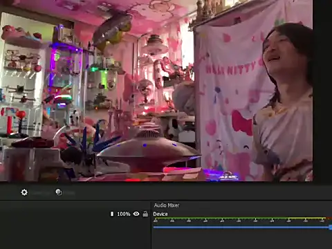The width and height of the screenshot is (332, 249).
Task: Click the battery icon beside 100%
Action: click(112, 214)
